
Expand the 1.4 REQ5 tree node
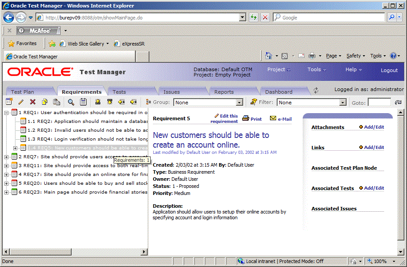(x=15, y=148)
